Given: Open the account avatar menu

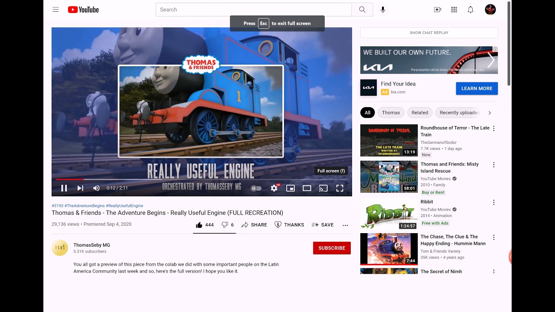Looking at the screenshot, I should click(x=490, y=10).
